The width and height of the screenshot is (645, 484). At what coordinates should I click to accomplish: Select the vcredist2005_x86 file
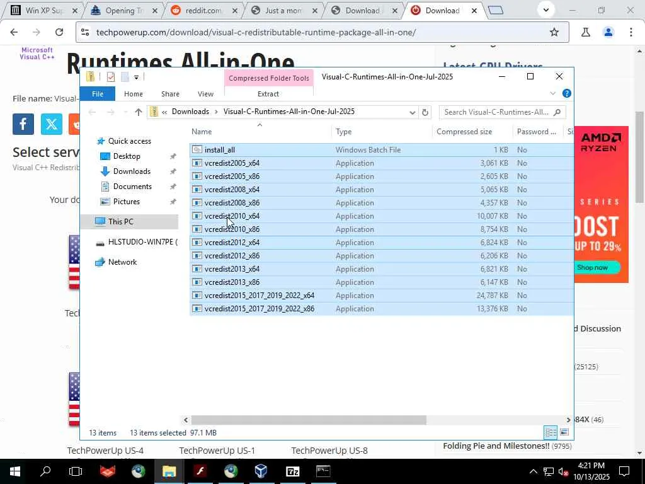pos(232,176)
